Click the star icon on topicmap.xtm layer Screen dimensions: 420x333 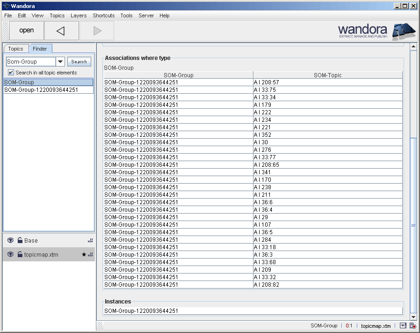[x=84, y=255]
